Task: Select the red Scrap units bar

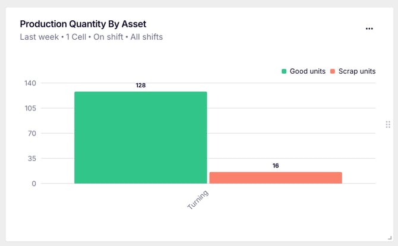Action: click(276, 178)
